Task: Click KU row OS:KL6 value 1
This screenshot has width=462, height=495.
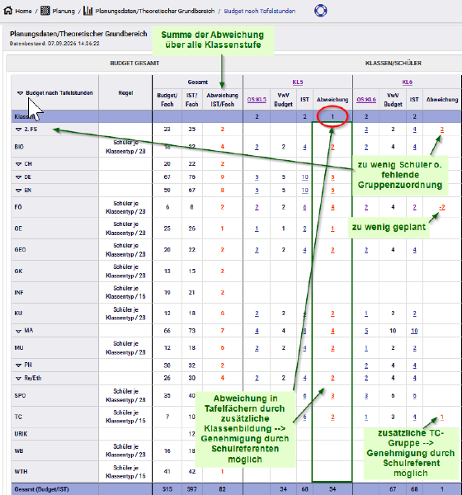Action: coord(366,313)
